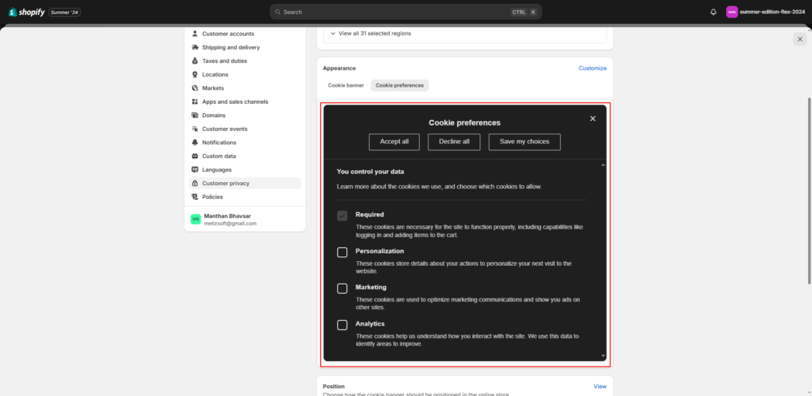The width and height of the screenshot is (812, 396).
Task: Enable the Personalization cookies checkbox
Action: (342, 252)
